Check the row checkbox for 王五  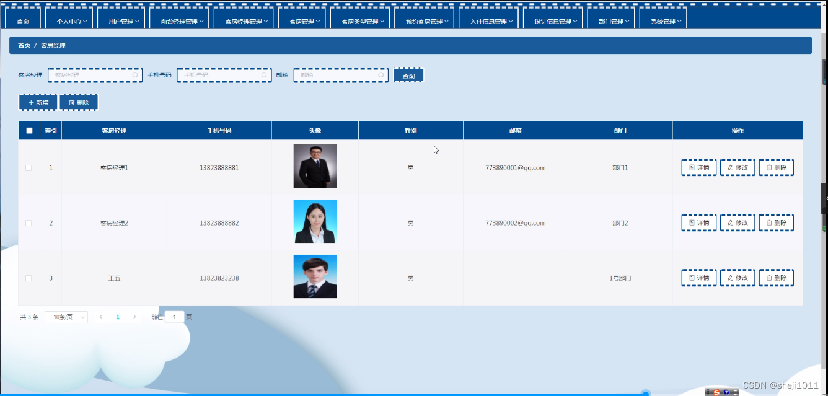click(29, 278)
